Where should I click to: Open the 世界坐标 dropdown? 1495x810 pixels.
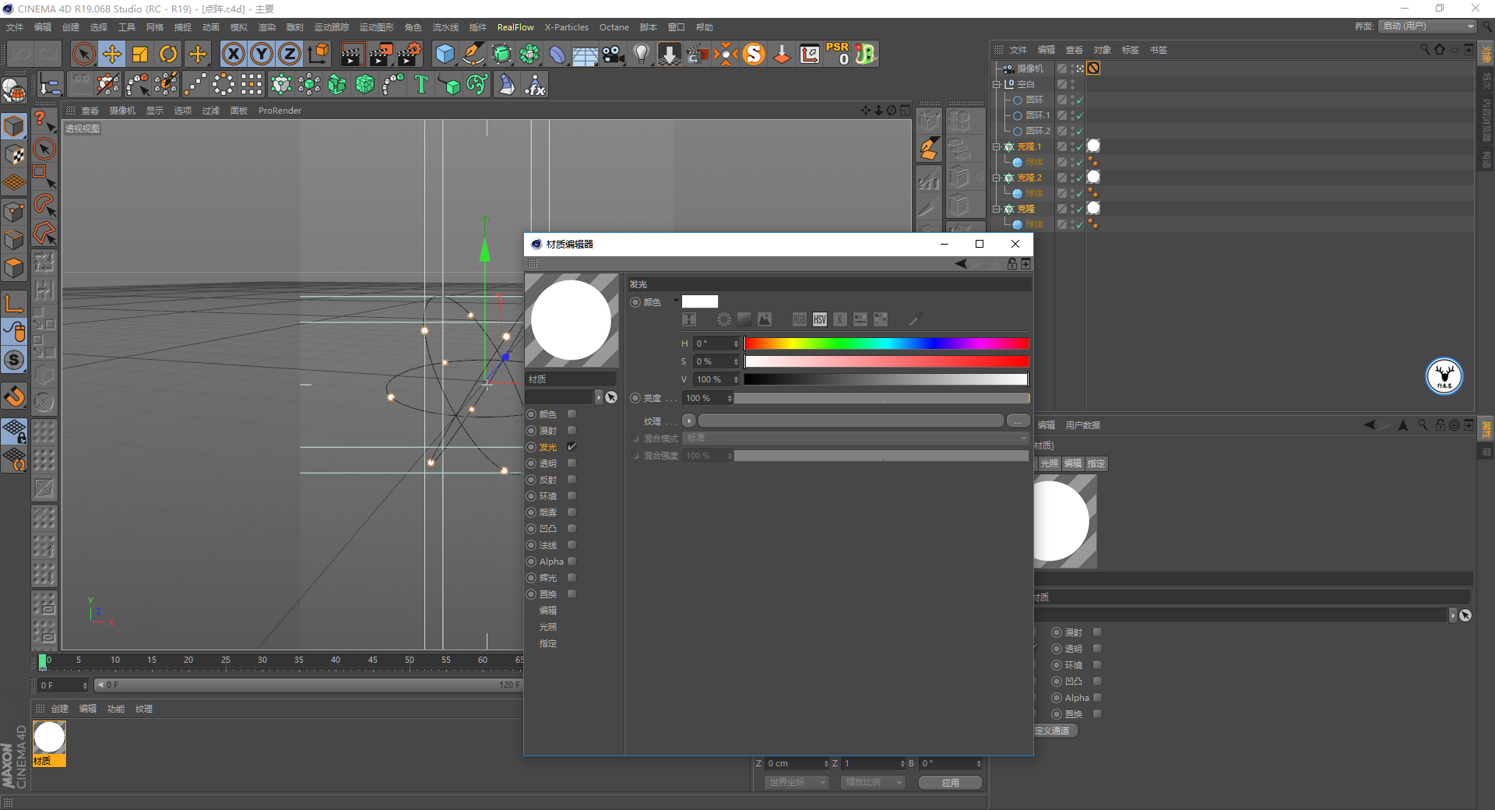(797, 783)
